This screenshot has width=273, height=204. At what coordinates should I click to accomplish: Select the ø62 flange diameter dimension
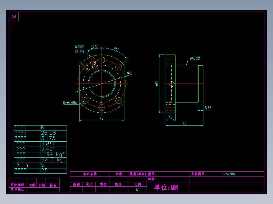coord(157,84)
